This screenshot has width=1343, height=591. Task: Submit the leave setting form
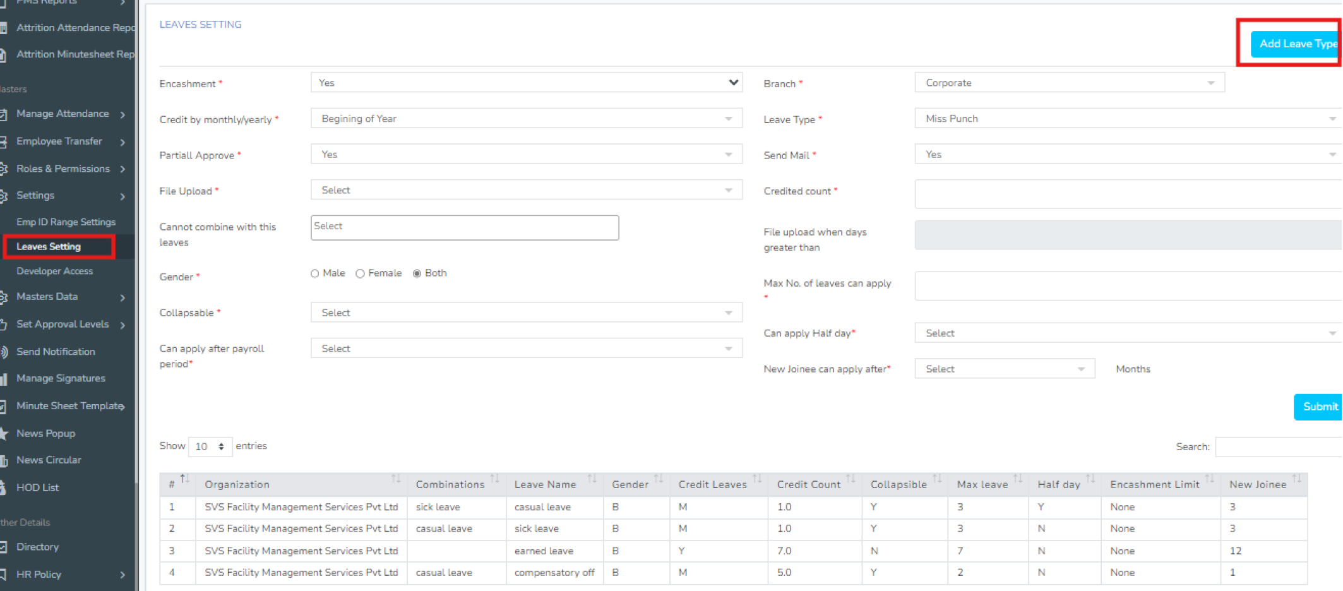pyautogui.click(x=1318, y=407)
